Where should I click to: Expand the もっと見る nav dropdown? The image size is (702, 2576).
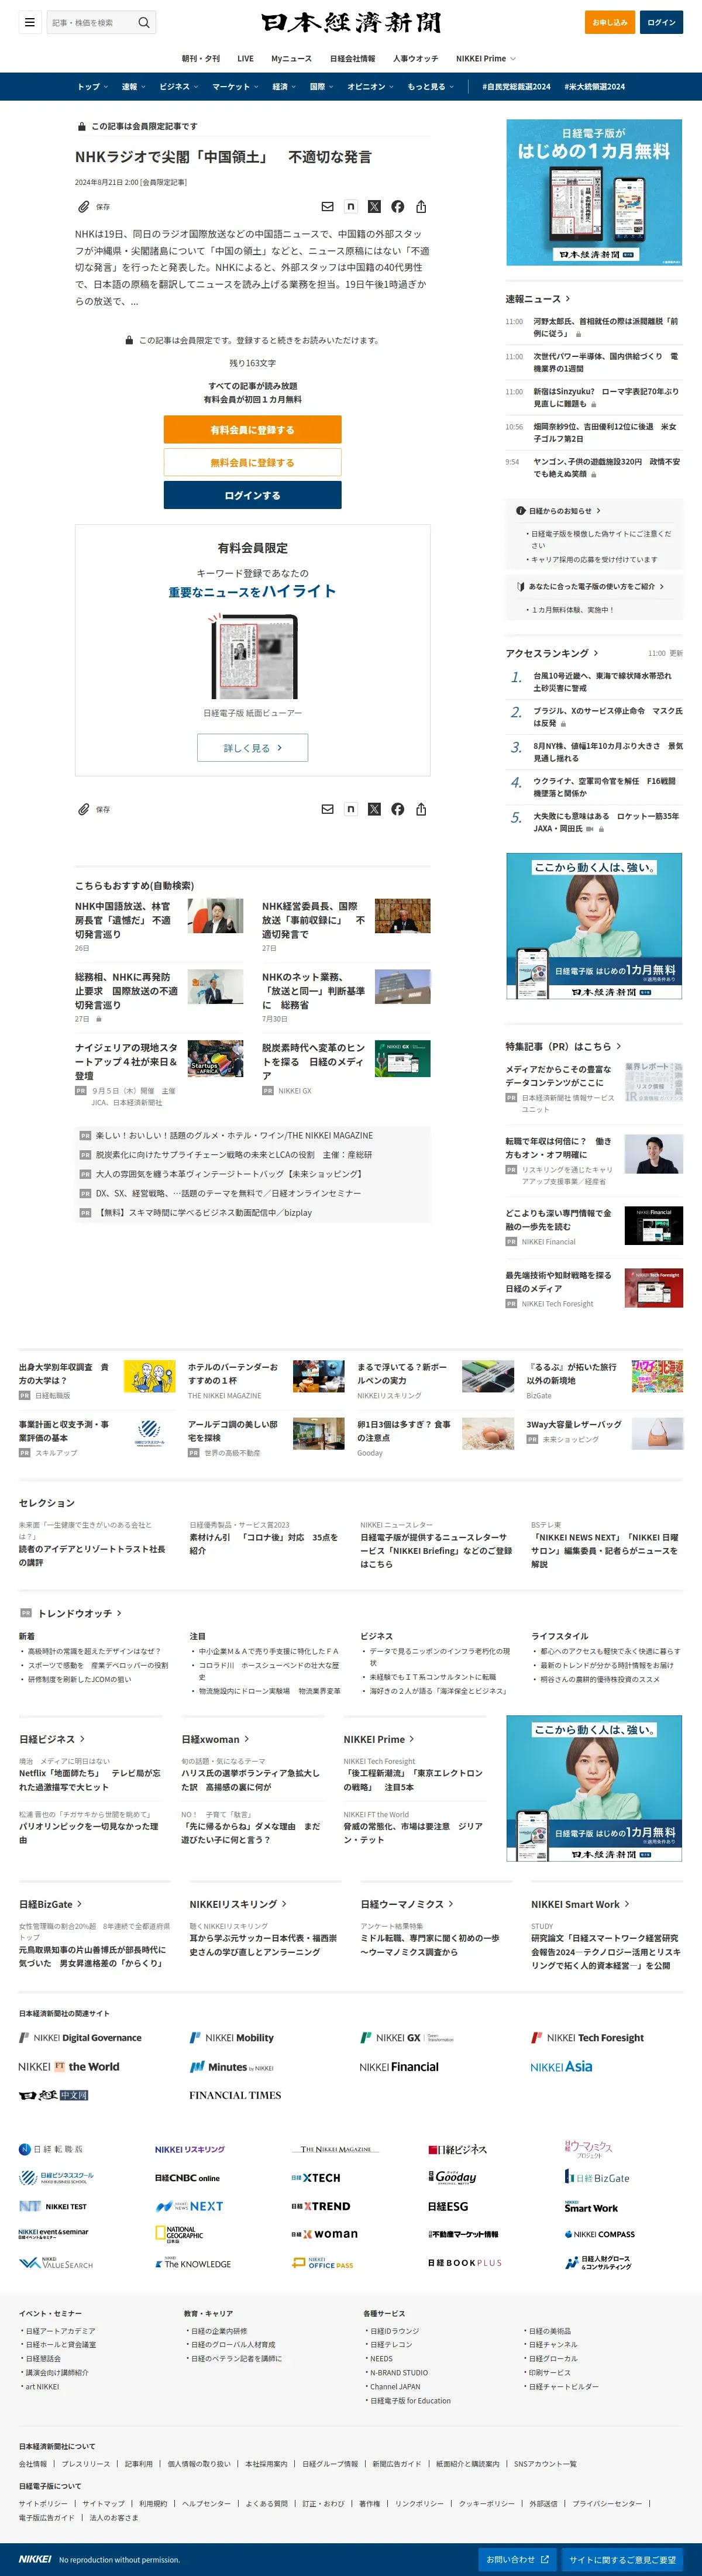tap(431, 87)
